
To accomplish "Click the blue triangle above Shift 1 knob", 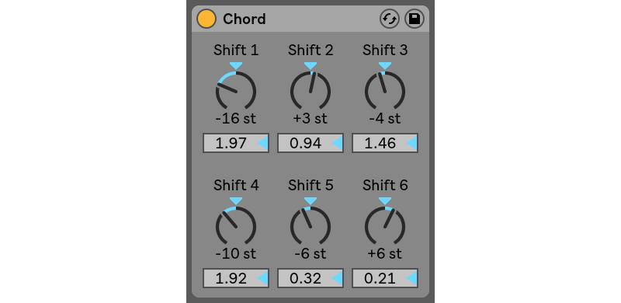I will pyautogui.click(x=236, y=65).
